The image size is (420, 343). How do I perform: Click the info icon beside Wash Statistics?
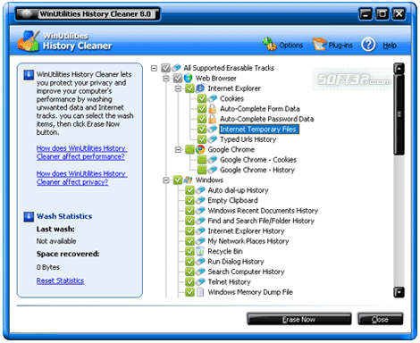click(x=29, y=216)
